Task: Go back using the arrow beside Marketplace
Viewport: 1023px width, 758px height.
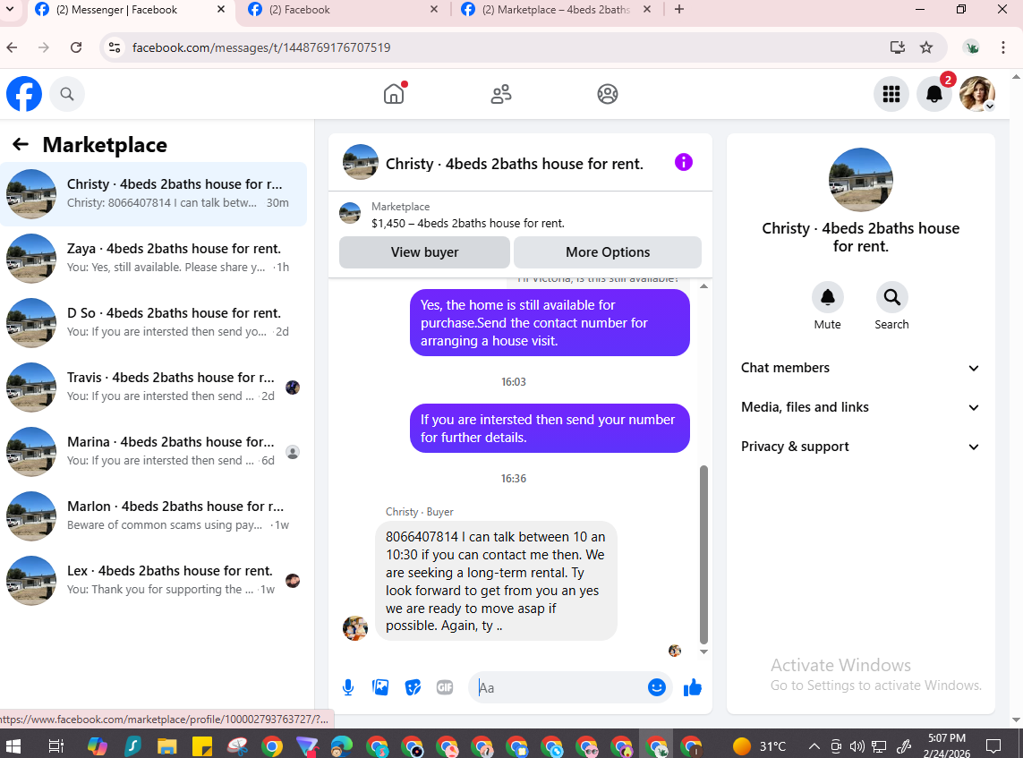Action: (x=21, y=144)
